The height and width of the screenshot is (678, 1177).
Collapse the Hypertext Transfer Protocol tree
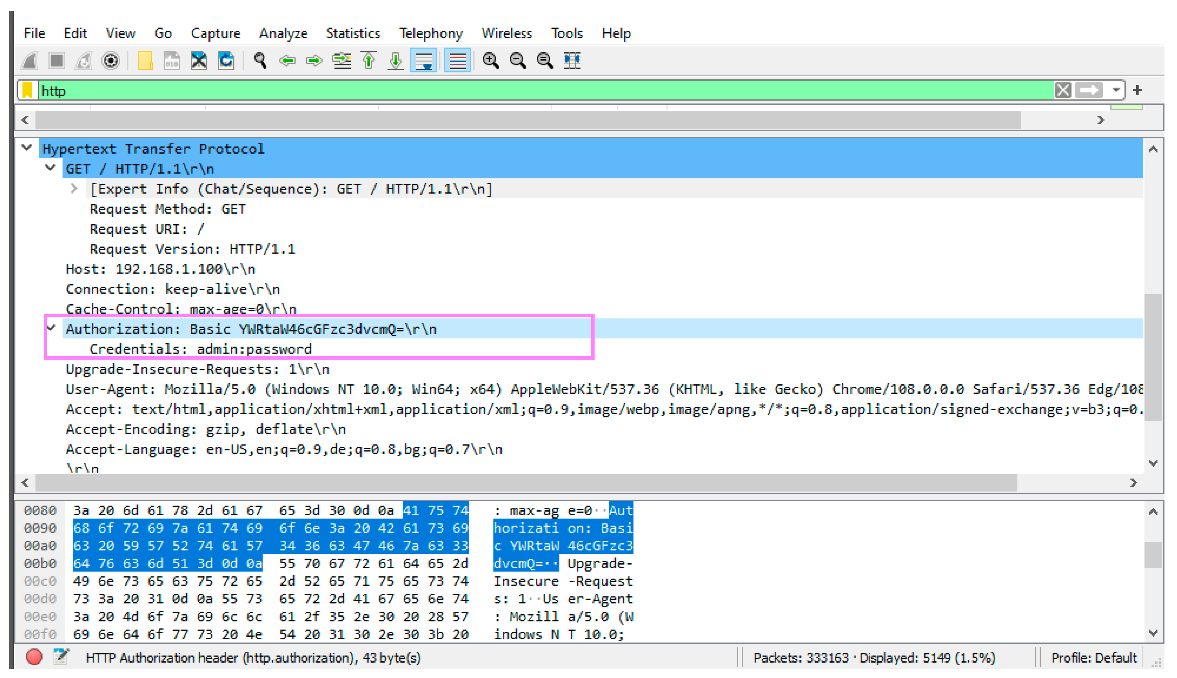click(x=27, y=148)
